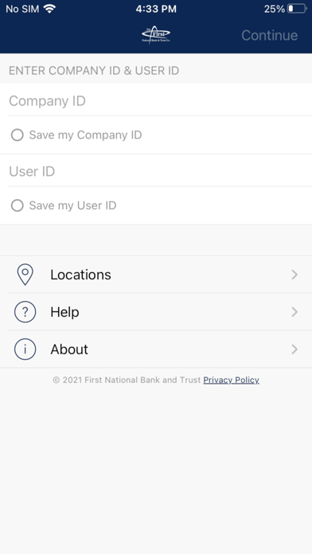Tap the battery indicator icon
Image resolution: width=312 pixels, height=554 pixels.
point(297,9)
